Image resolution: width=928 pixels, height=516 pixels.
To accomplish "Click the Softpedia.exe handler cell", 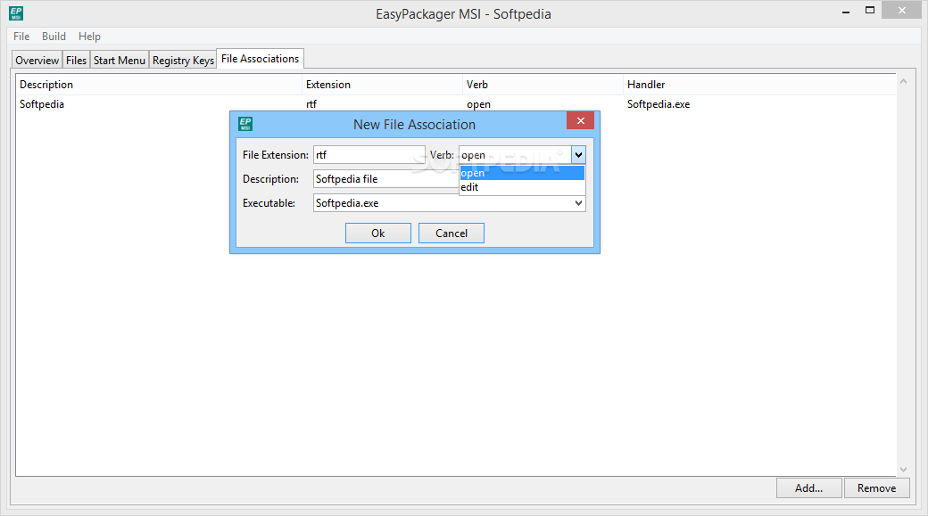I will tap(659, 104).
